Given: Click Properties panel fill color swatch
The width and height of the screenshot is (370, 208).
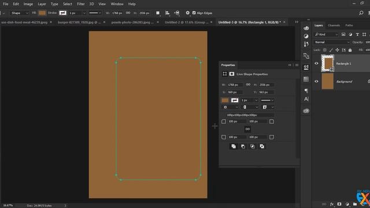Looking at the screenshot, I should (225, 100).
